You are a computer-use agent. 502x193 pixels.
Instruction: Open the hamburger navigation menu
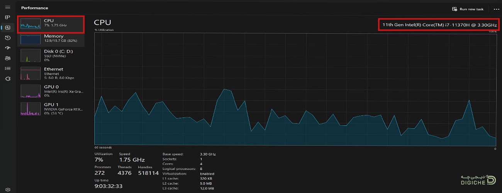[7, 7]
